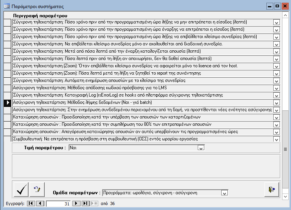Image resolution: width=291 pixels, height=210 pixels.
Task: Open dropdown on Συμβουλευτική parameter row
Action: 276,139
